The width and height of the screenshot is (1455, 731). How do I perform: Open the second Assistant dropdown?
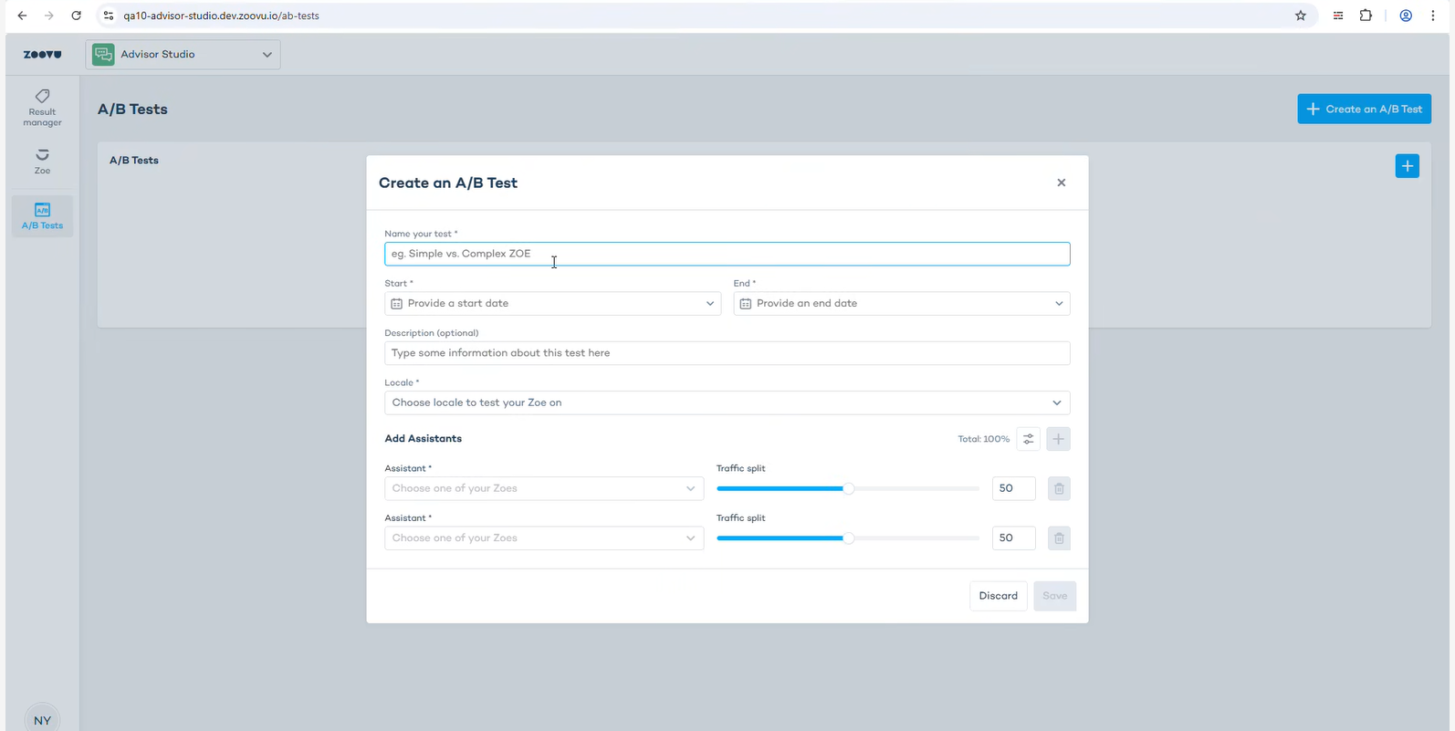[x=544, y=538]
